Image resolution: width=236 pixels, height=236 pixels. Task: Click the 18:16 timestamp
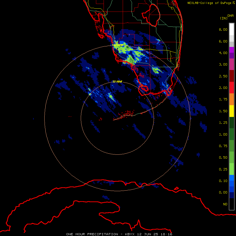click(x=167, y=234)
